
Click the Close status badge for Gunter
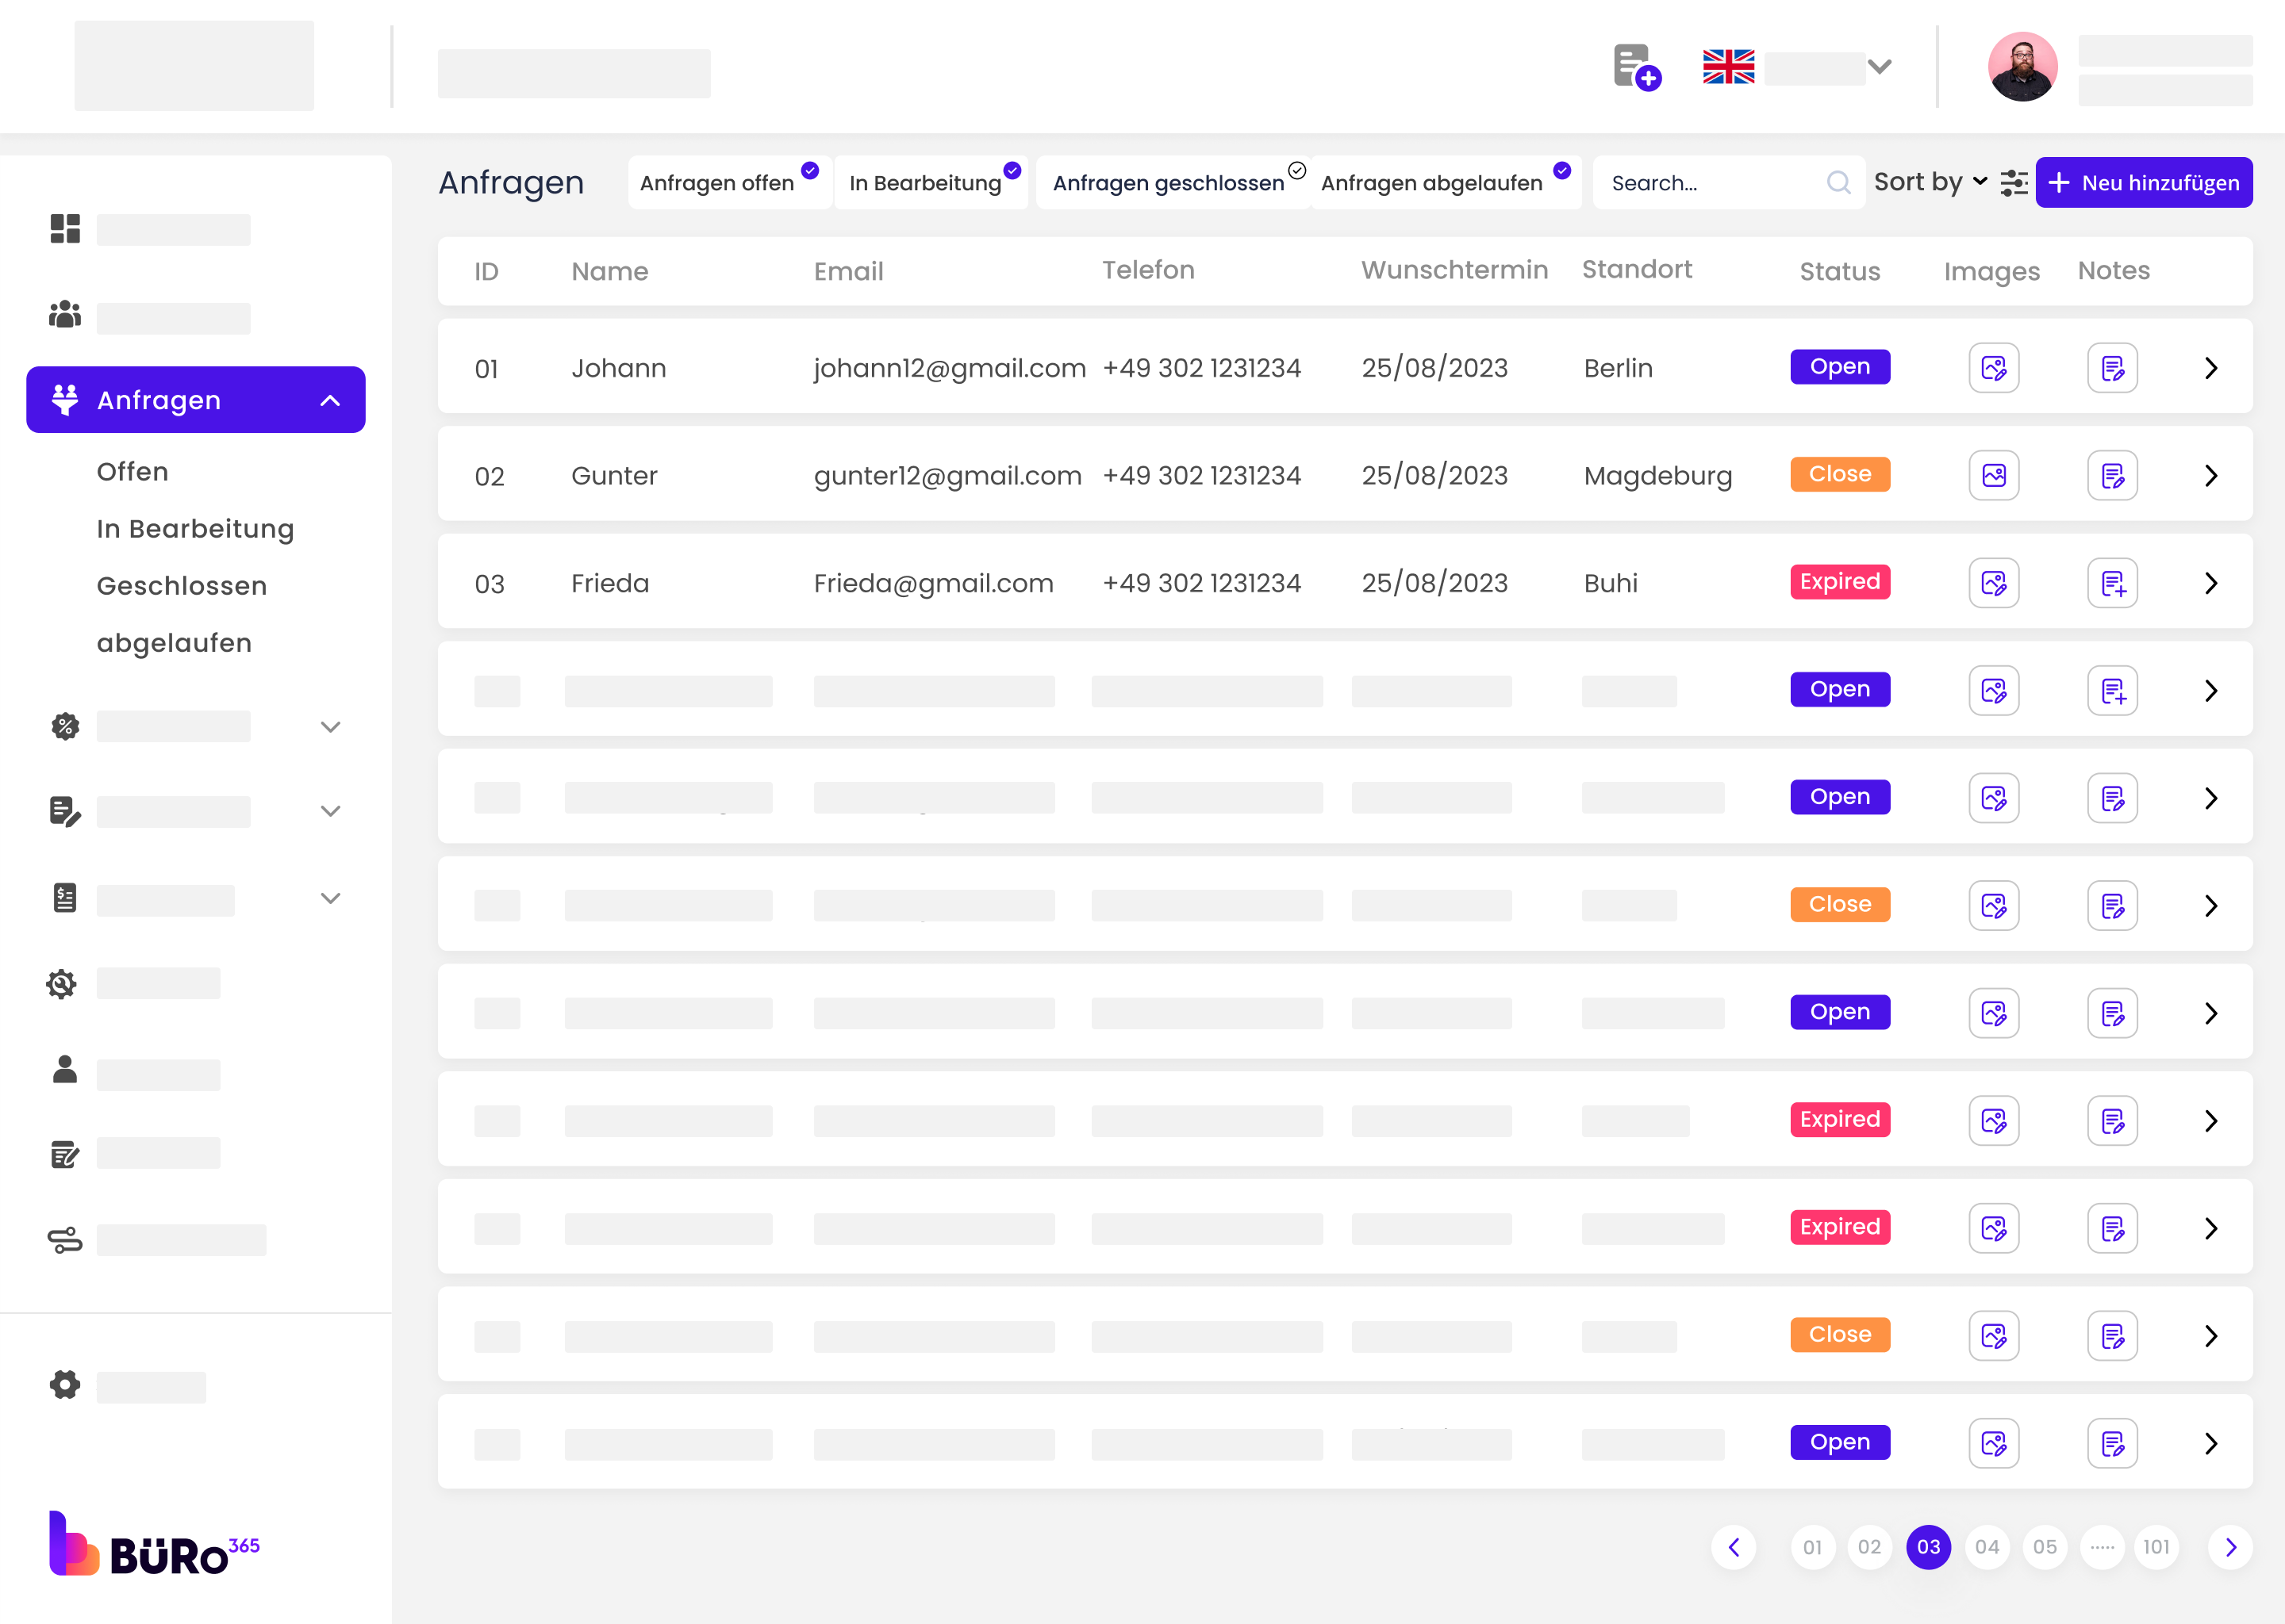click(1840, 474)
